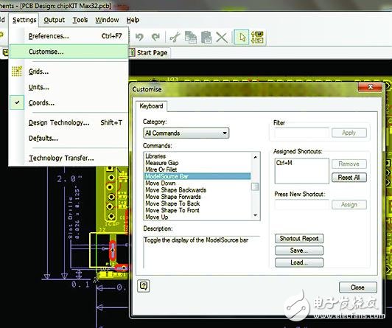Click the Paste clipboard icon

[x=206, y=38]
